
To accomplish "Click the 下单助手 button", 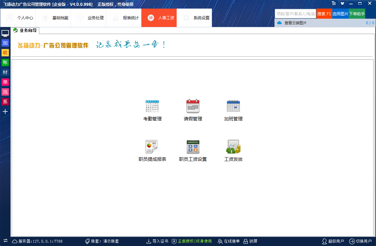I will [x=357, y=14].
